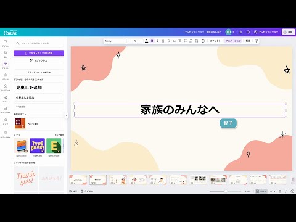
Task: Click the Share (共有) button
Action: [x=288, y=32]
